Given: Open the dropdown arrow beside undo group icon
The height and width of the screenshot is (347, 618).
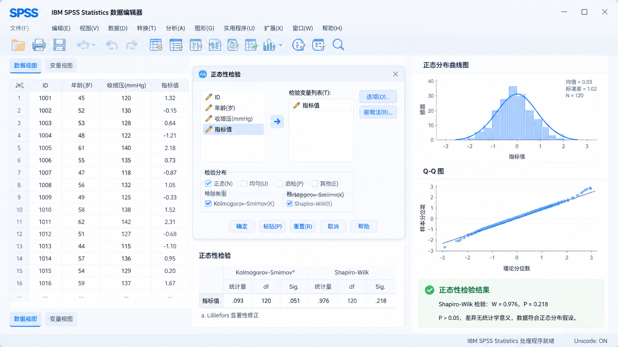Looking at the screenshot, I should click(94, 45).
